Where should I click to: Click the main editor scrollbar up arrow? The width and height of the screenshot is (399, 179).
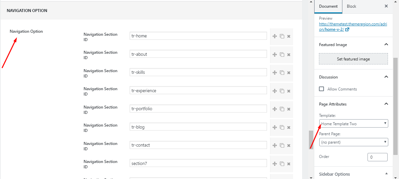(x=311, y=2)
